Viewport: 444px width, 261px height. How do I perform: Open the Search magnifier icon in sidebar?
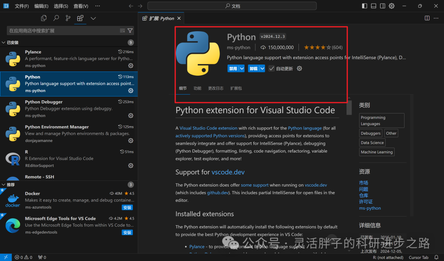[56, 18]
